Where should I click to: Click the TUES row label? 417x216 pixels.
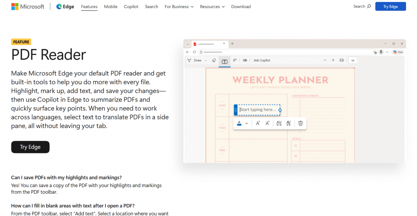222,128
